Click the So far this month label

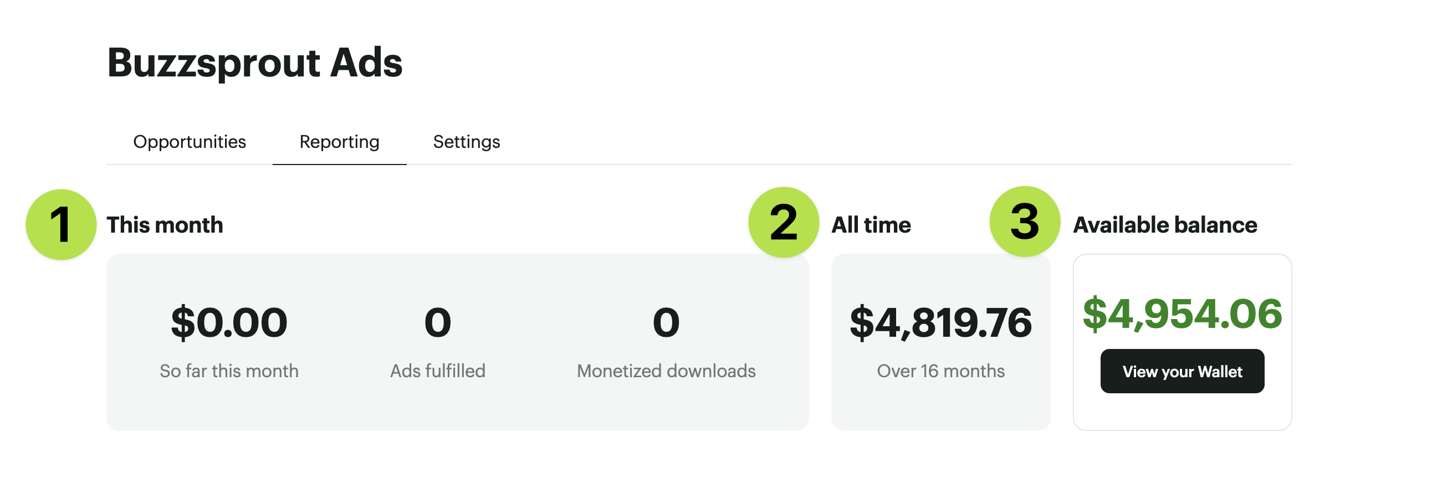(x=229, y=371)
